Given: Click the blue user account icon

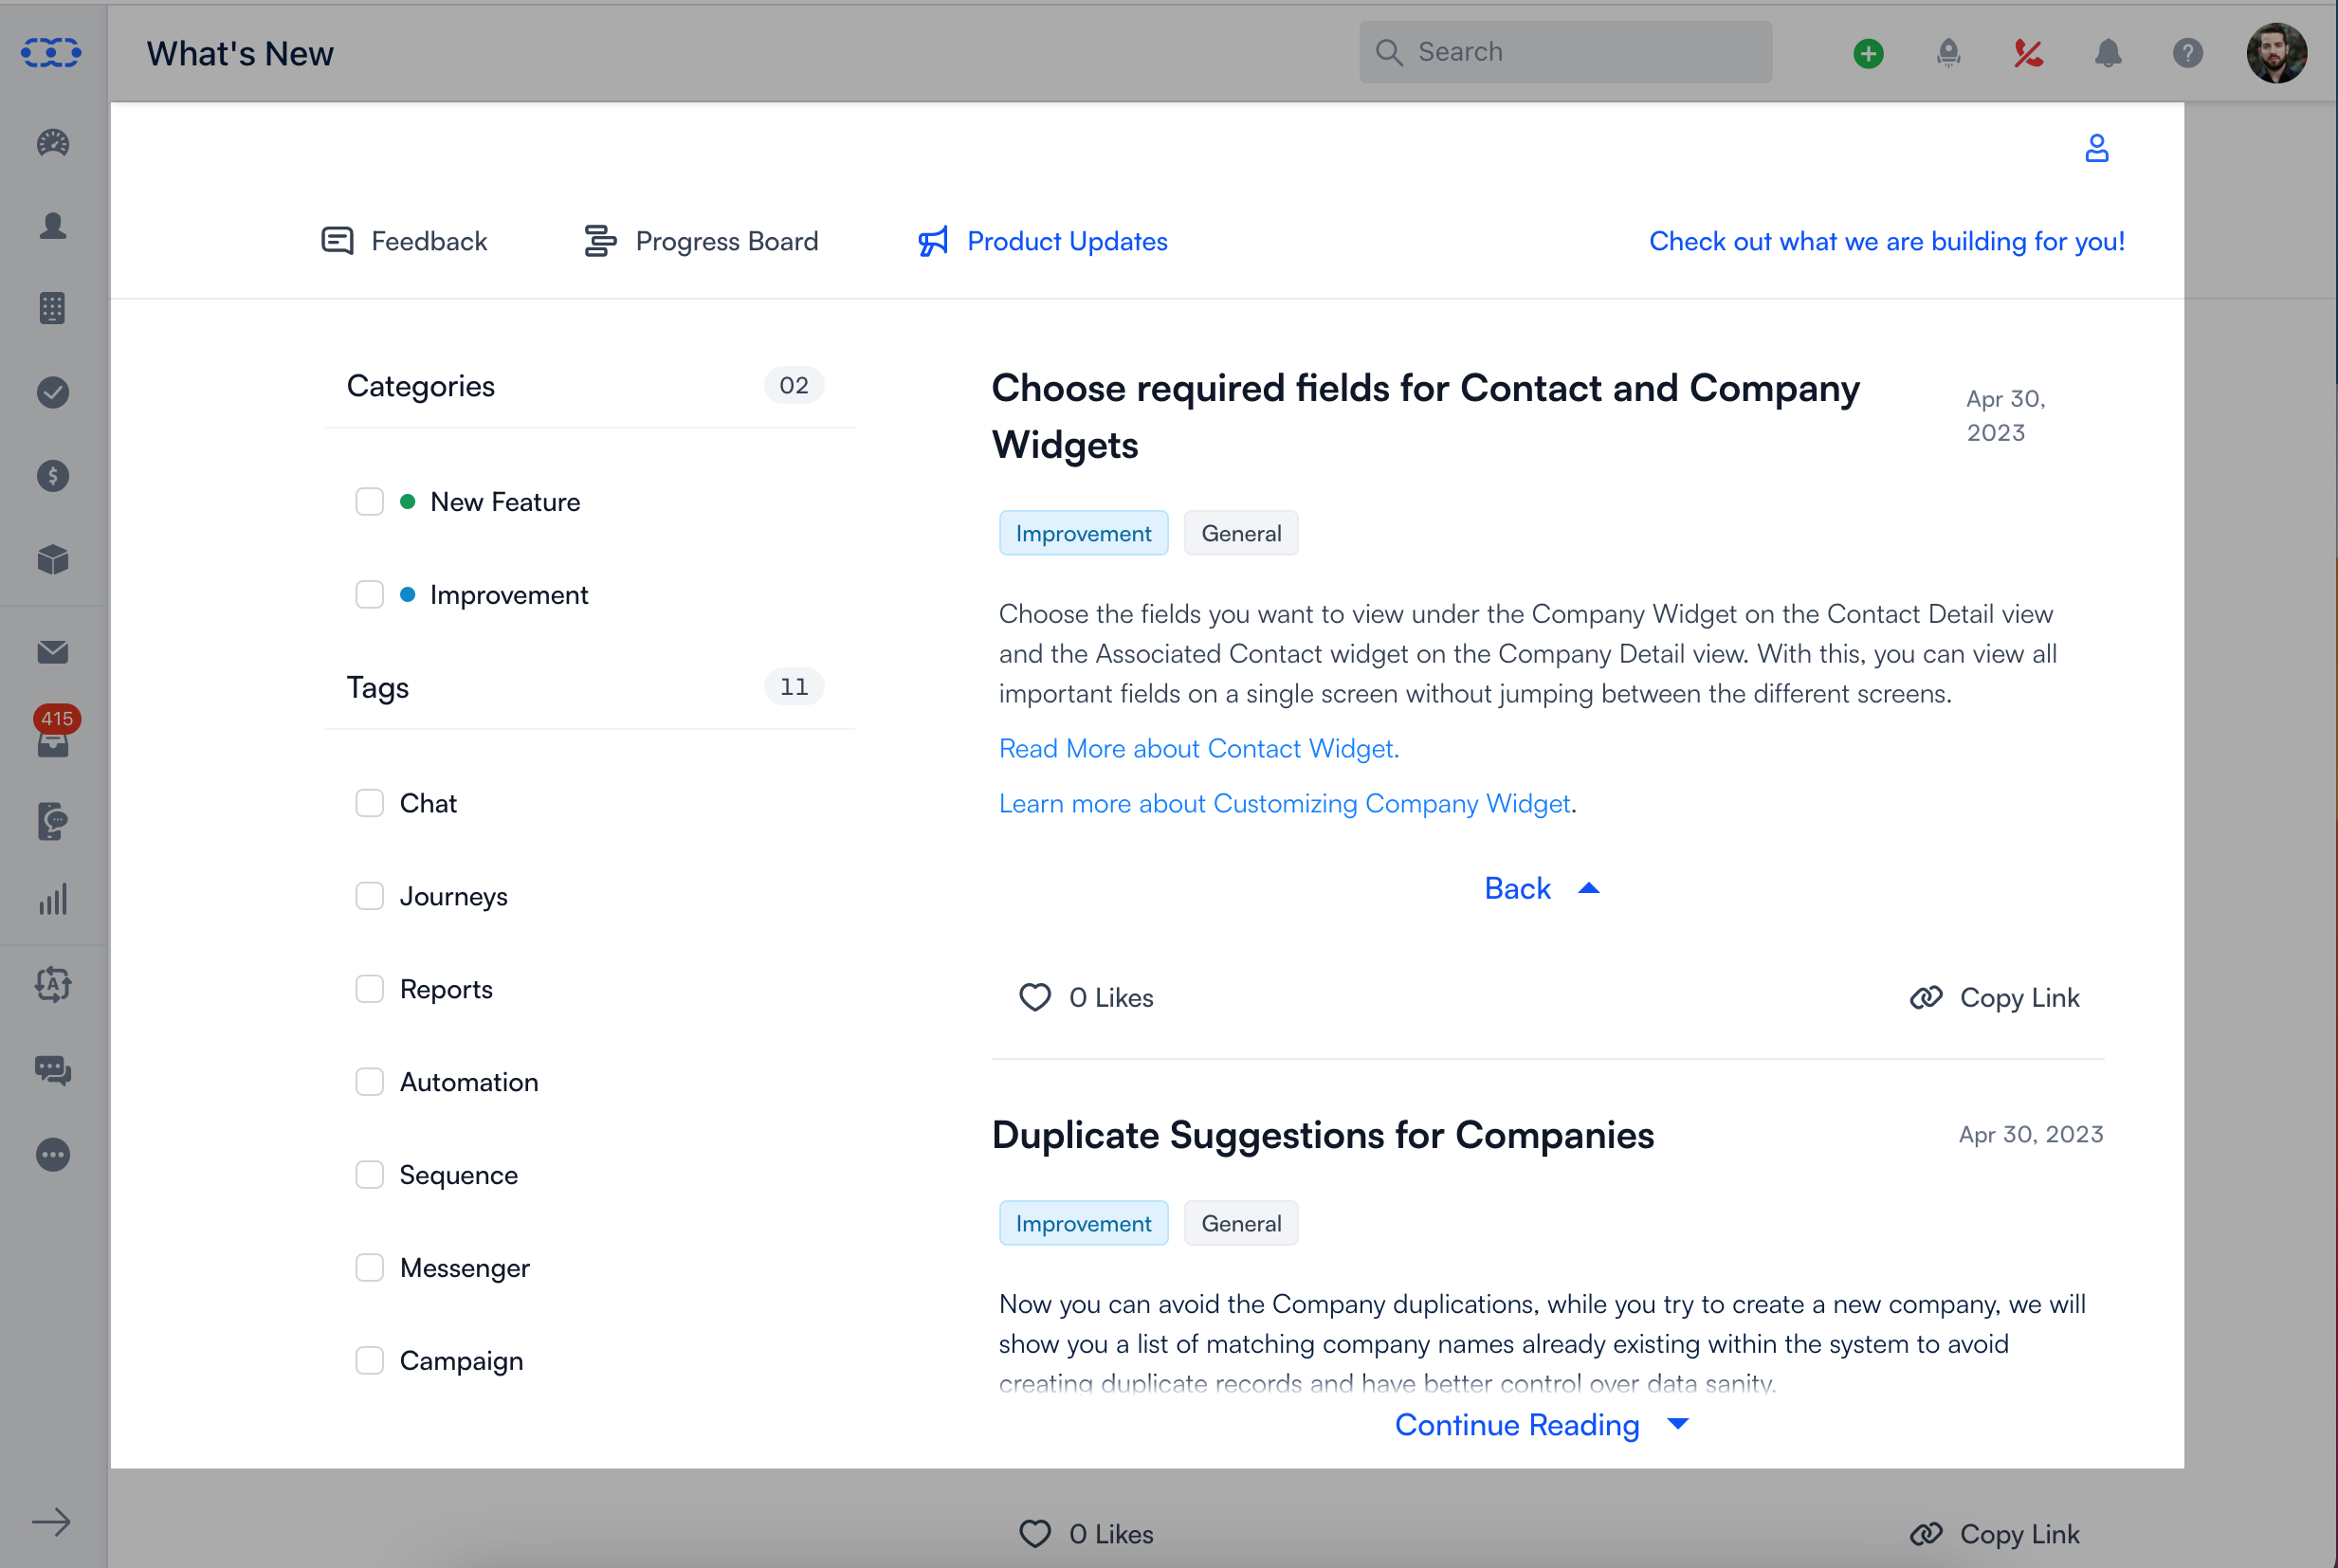Looking at the screenshot, I should point(2097,148).
